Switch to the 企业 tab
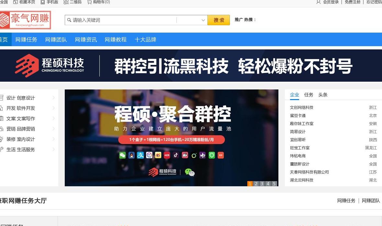This screenshot has width=382, height=226. tap(295, 95)
